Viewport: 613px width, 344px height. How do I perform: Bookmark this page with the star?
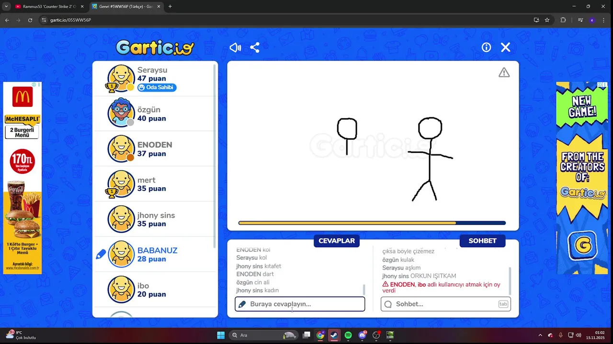pos(547,20)
